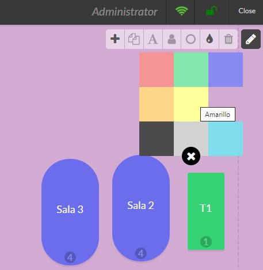Select the green T1 table
This screenshot has width=263, height=270.
[x=206, y=211]
